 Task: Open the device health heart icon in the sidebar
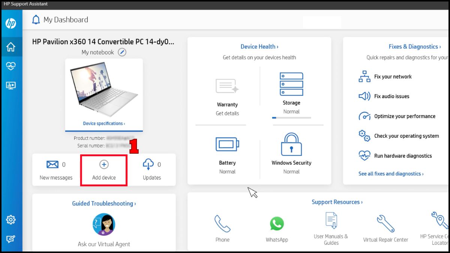coord(11,66)
